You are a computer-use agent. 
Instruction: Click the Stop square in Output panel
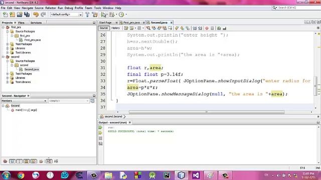click(x=100, y=138)
